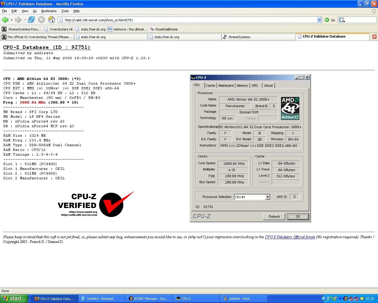
Task: Click OK in the CPU-Z window
Action: click(x=298, y=217)
